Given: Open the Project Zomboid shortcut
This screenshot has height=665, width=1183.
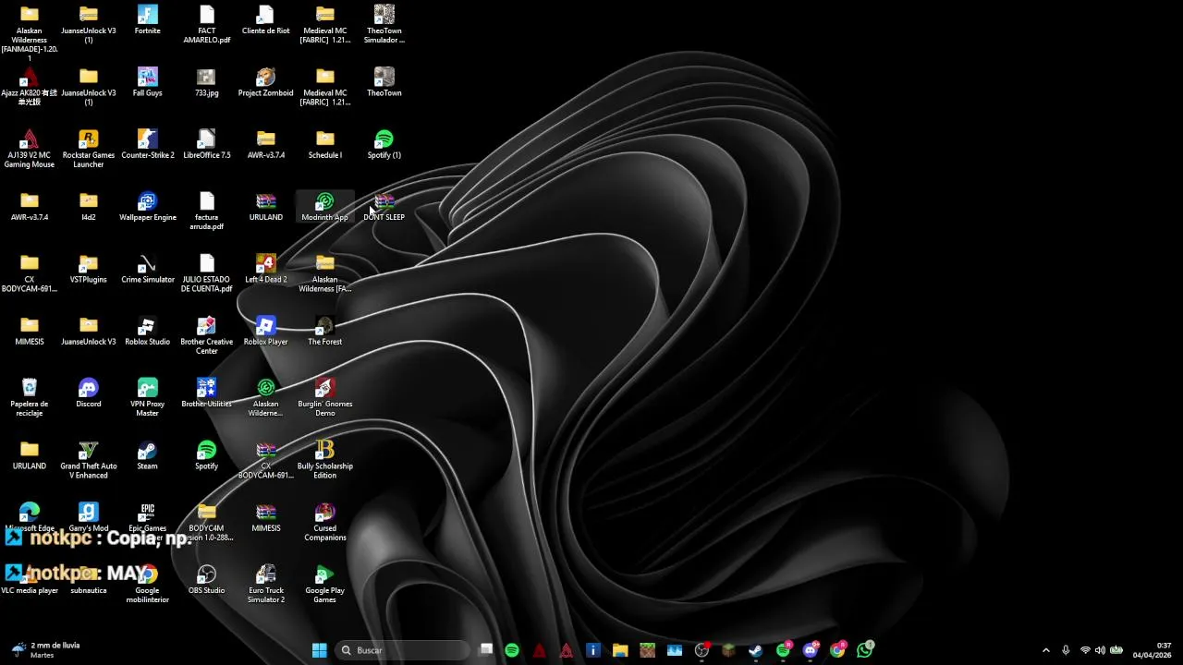Looking at the screenshot, I should 265,82.
